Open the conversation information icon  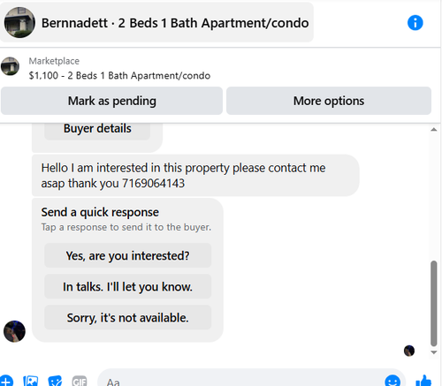[415, 23]
